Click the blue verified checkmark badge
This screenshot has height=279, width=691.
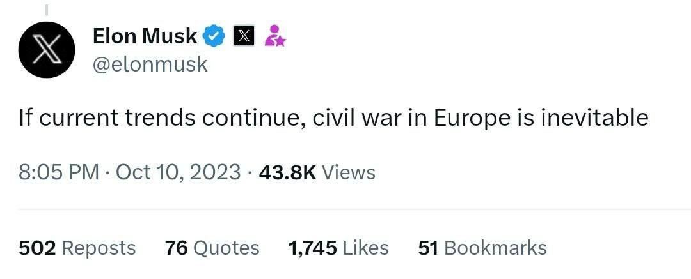[x=214, y=36]
